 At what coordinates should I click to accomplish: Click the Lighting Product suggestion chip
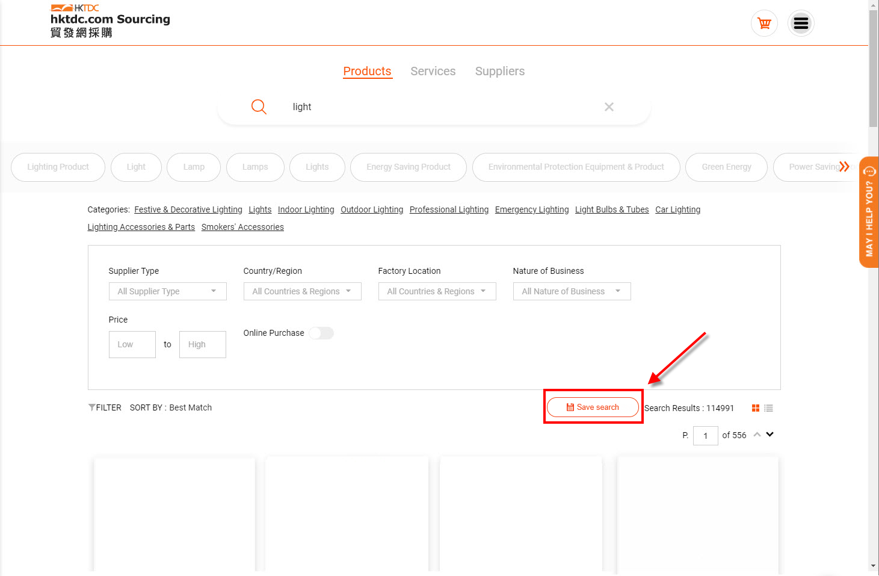pyautogui.click(x=58, y=167)
